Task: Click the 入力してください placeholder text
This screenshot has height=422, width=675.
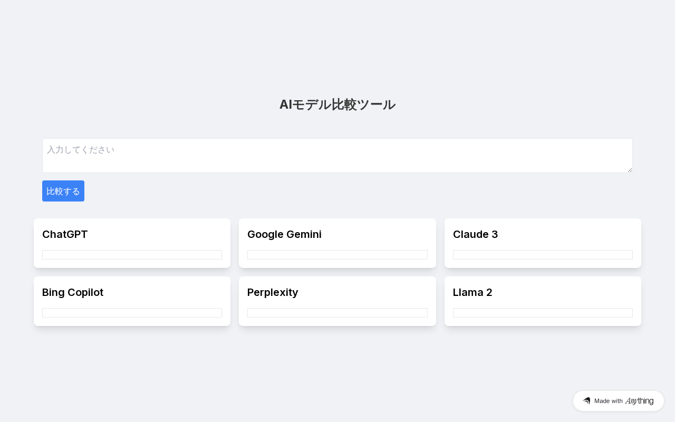Action: (x=81, y=150)
